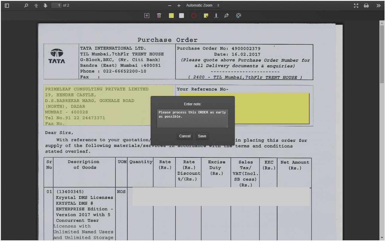
Task: Click the '(13400345)' item code
Action: [70, 192]
